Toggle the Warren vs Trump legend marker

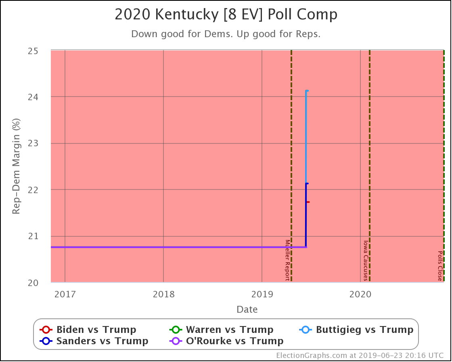click(176, 329)
